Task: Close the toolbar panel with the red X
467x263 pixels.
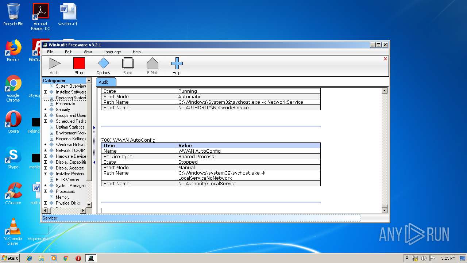Action: 385,59
